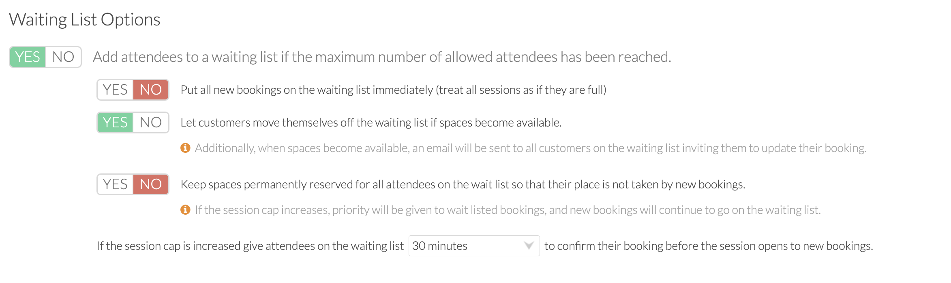Enable YES for adding attendees to waiting list

[28, 57]
